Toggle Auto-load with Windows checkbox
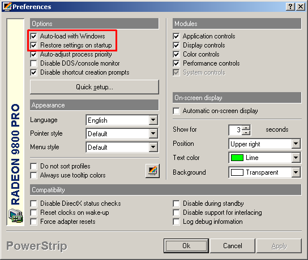The height and width of the screenshot is (260, 308). 34,36
